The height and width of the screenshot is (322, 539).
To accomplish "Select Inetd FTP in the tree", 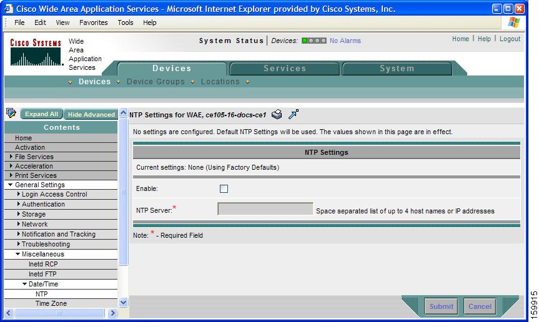I will click(x=42, y=274).
